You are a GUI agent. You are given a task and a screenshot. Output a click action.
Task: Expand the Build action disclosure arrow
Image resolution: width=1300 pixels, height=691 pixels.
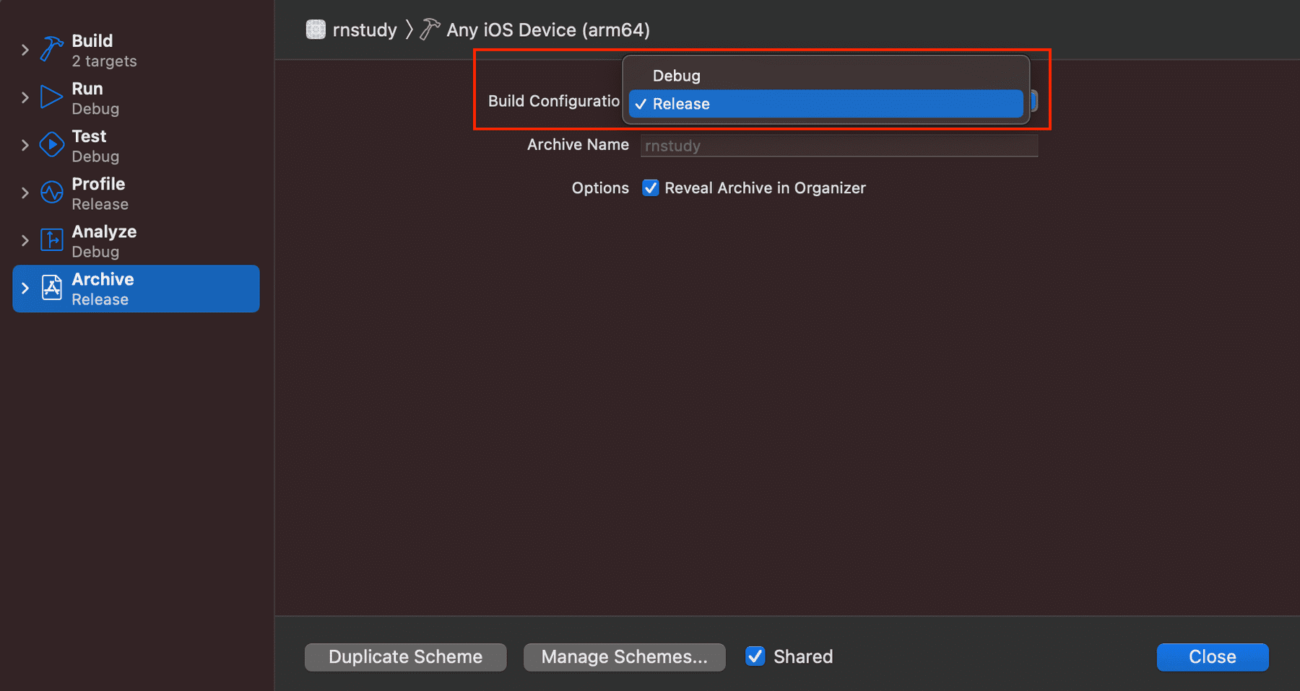point(25,50)
